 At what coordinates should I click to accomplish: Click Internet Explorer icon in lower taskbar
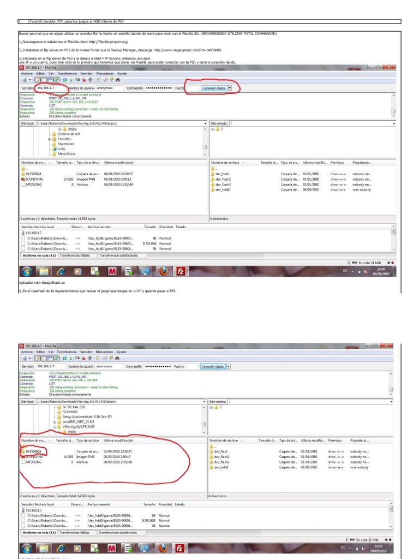click(x=61, y=548)
